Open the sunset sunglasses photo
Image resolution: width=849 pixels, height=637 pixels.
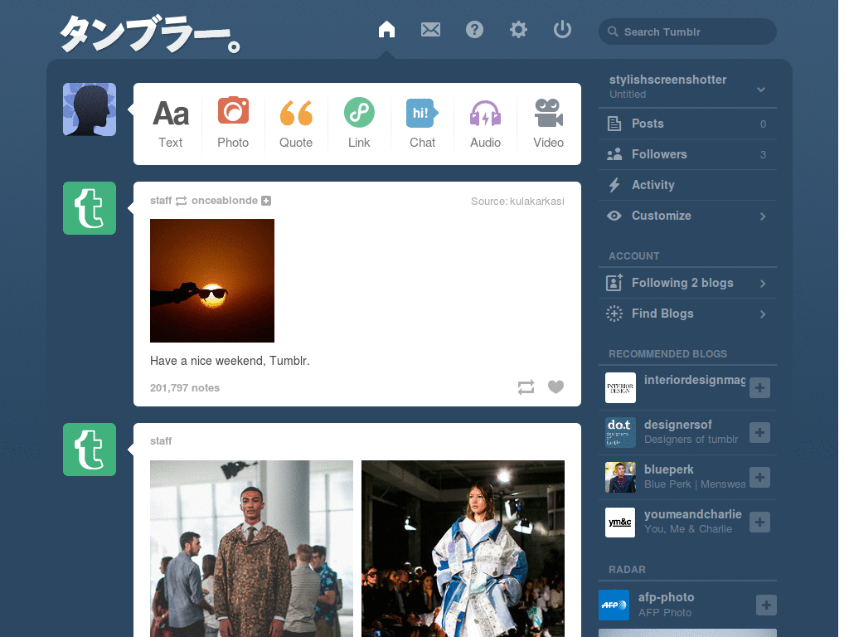[212, 280]
